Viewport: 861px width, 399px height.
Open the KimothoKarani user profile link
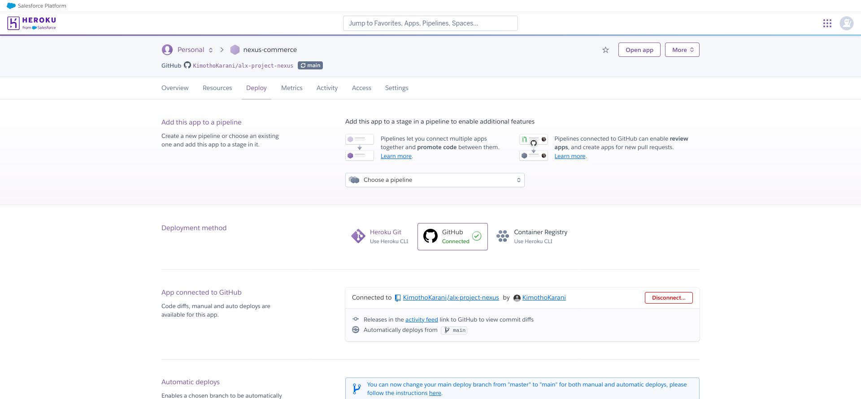pyautogui.click(x=544, y=298)
